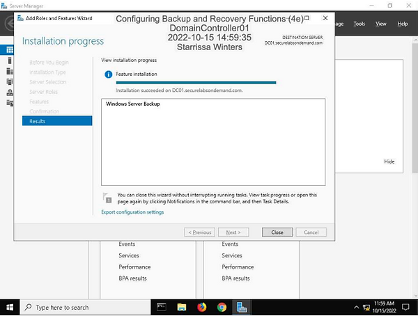This screenshot has height=316, width=418.
Task: Select the Confirmation wizard step
Action: [x=45, y=111]
